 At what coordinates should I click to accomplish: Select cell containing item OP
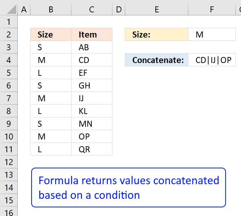click(x=91, y=136)
